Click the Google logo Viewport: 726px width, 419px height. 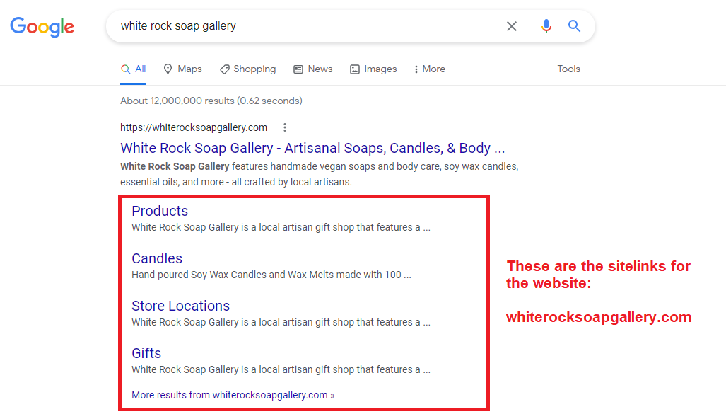(42, 27)
